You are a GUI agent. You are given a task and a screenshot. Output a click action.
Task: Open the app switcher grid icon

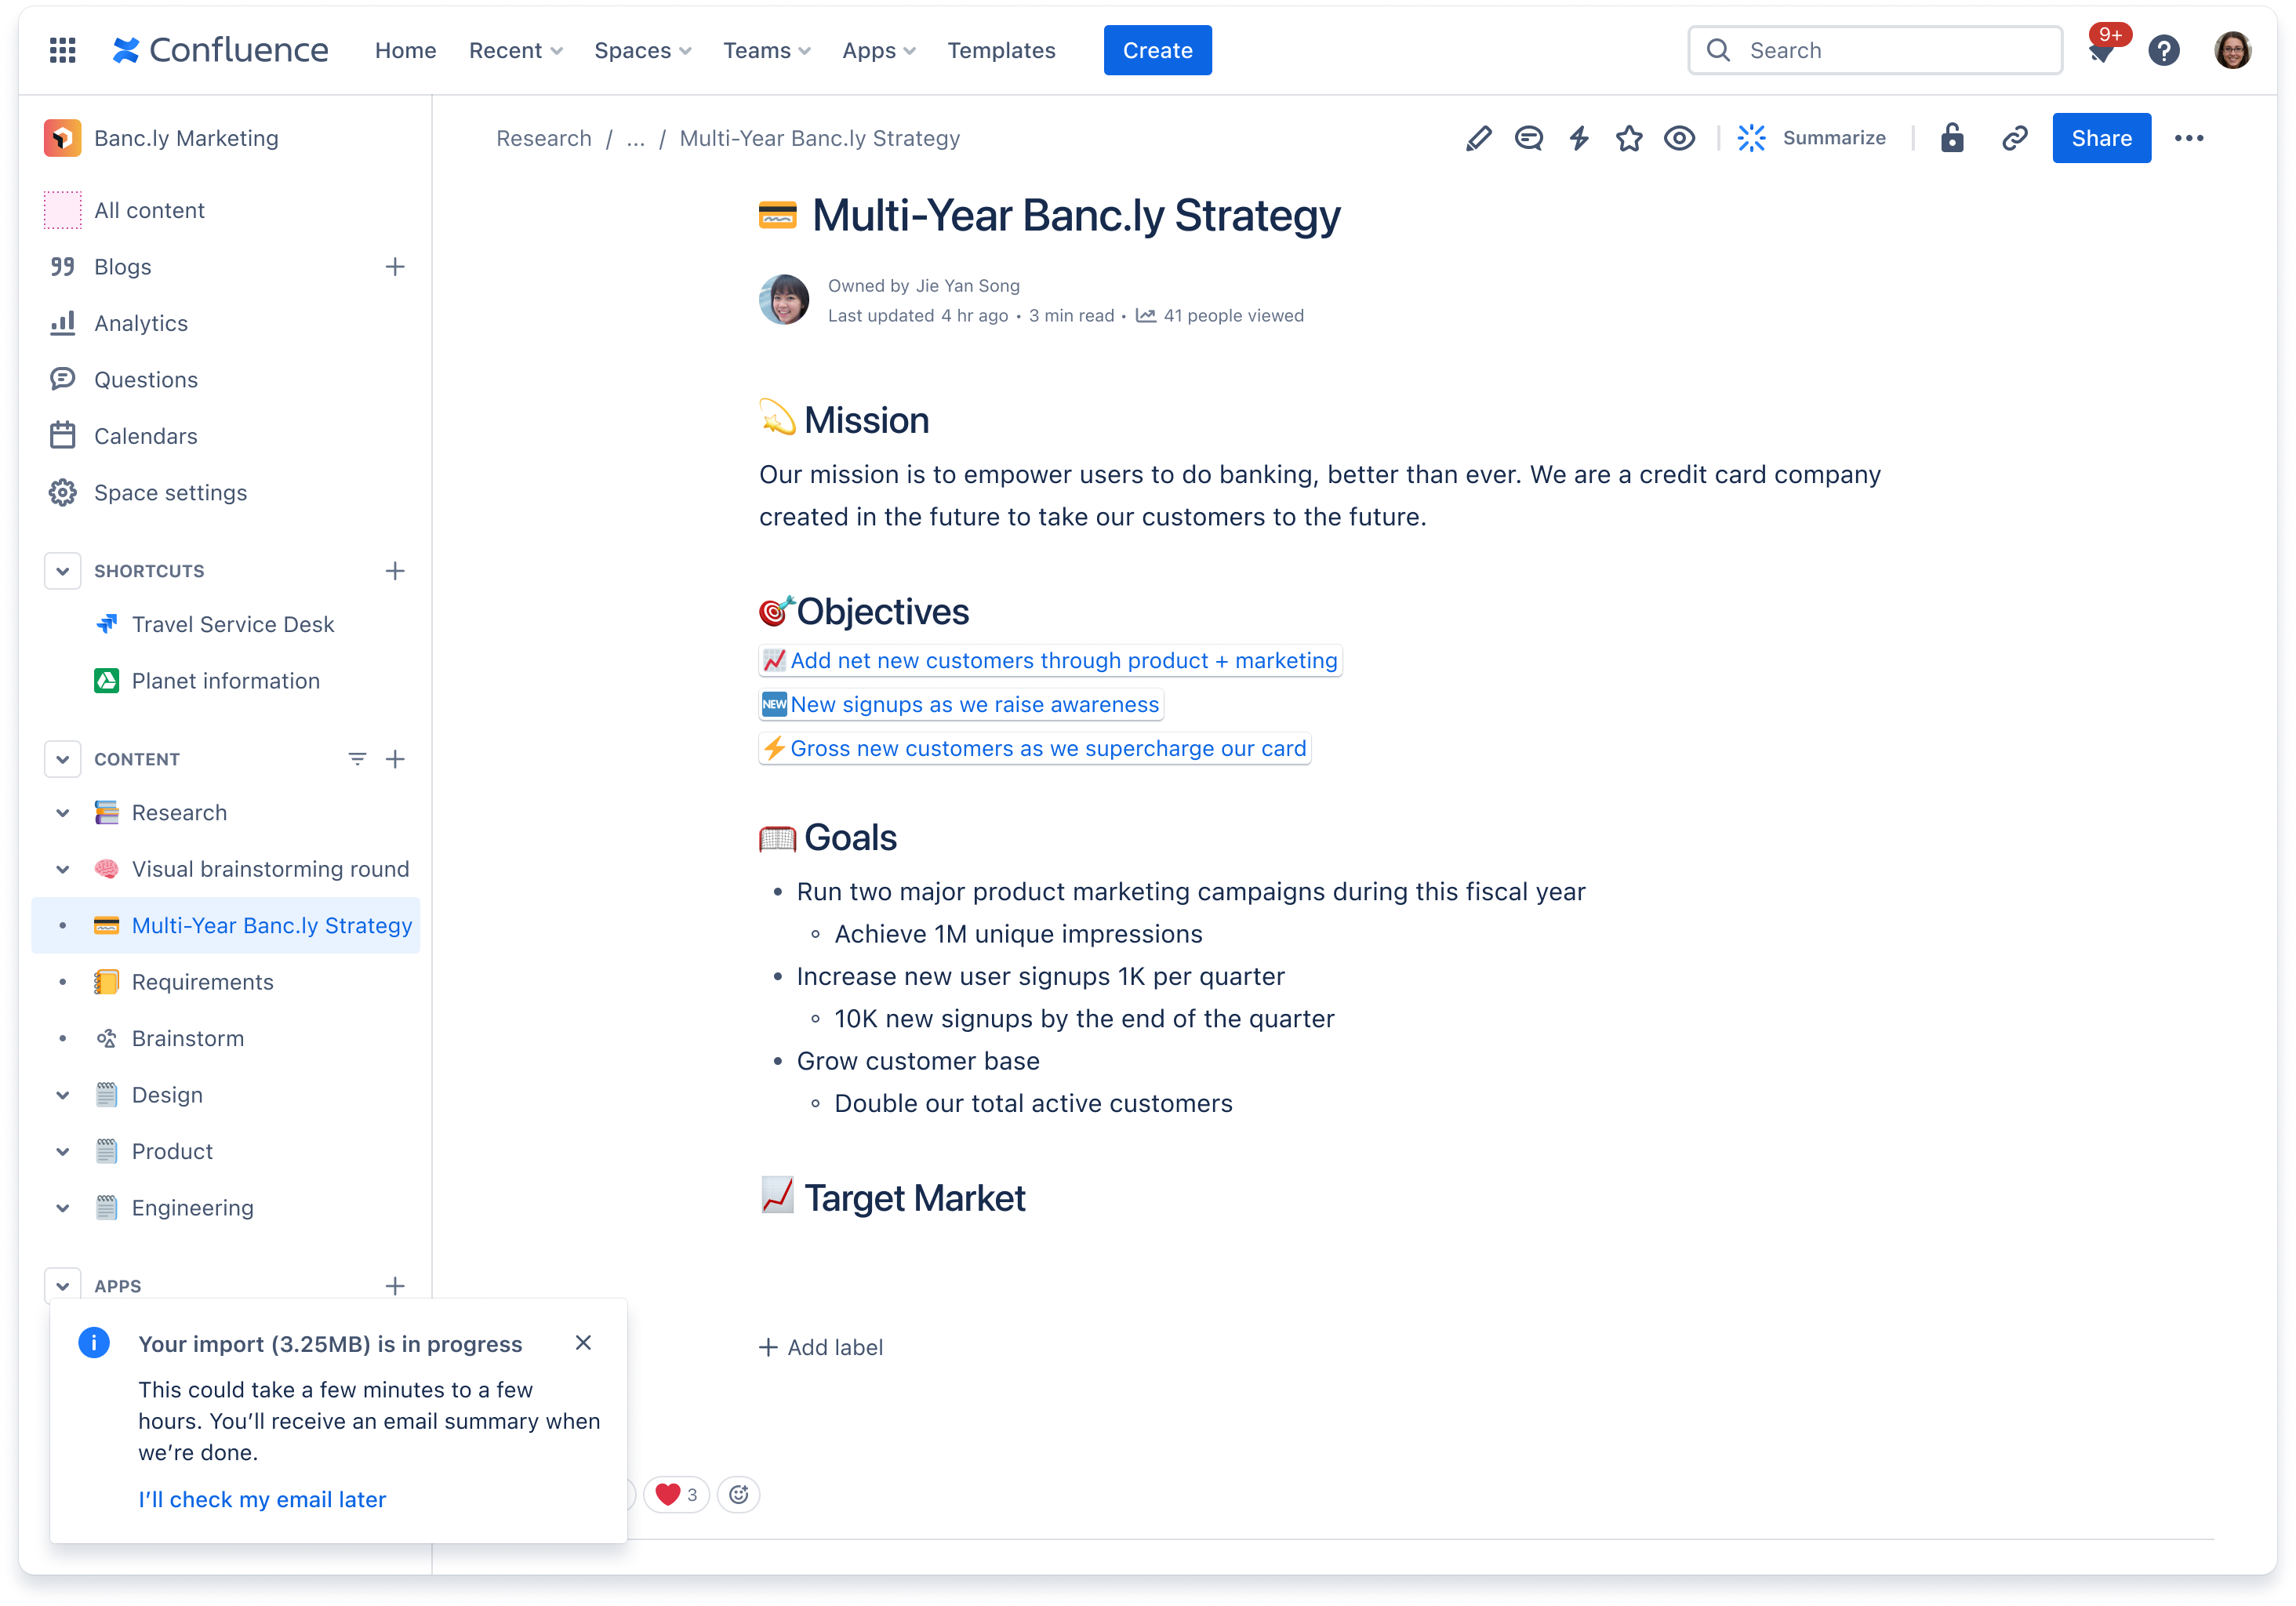(63, 50)
